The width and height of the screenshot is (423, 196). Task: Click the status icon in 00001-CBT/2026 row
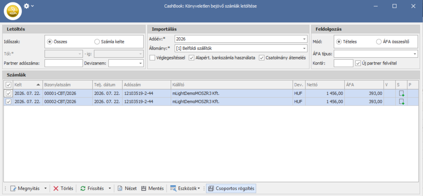tap(401, 93)
